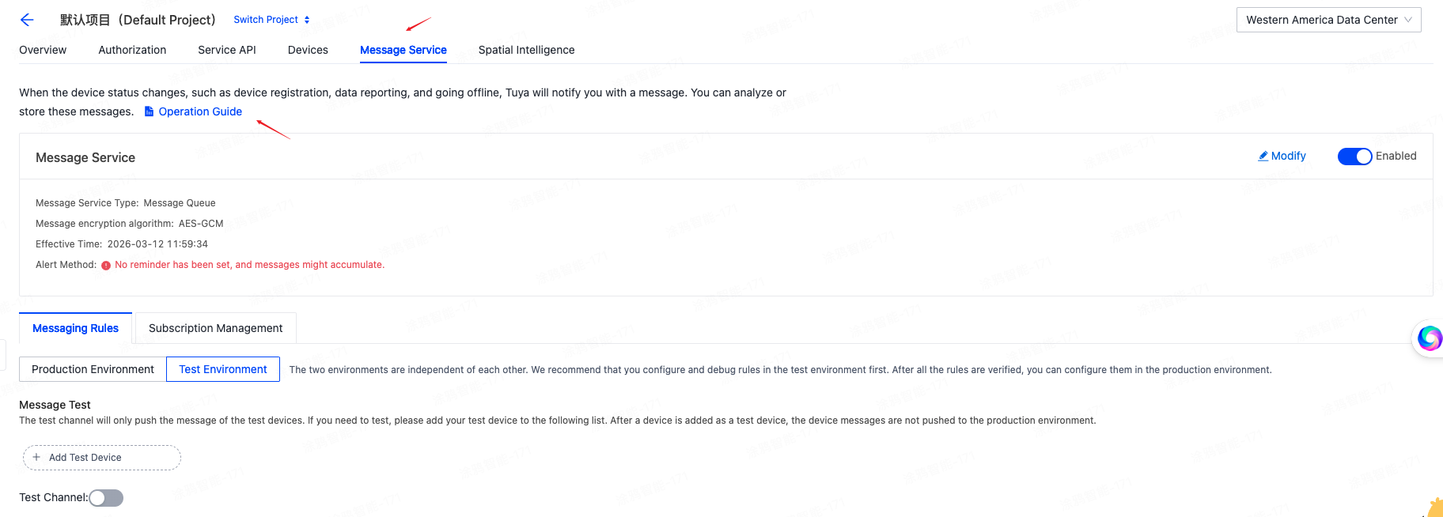Click the plus icon for test device
The image size is (1443, 517).
pos(36,457)
